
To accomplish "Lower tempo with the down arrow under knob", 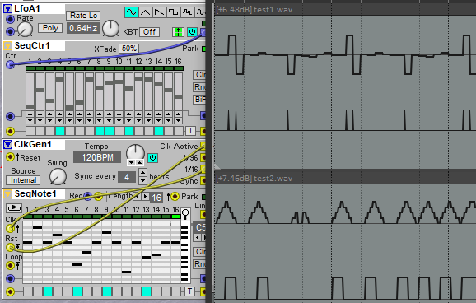I will [x=131, y=163].
